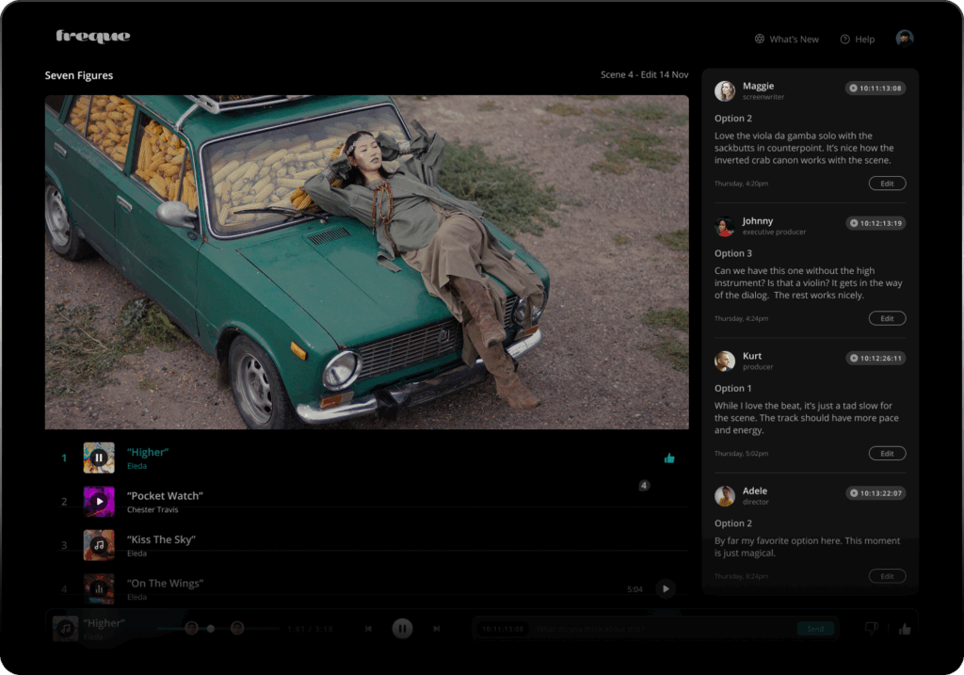
Task: Open the Help menu
Action: [858, 40]
